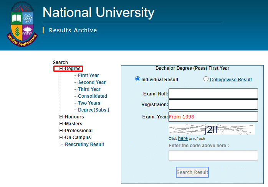Image resolution: width=268 pixels, height=187 pixels.
Task: Open the Rescrutiny Result link
Action: point(84,144)
